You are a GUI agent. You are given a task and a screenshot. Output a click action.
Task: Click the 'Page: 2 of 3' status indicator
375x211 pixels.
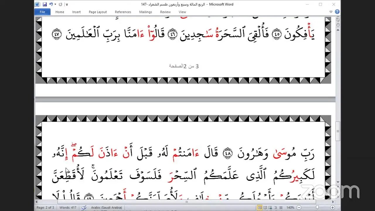45,207
